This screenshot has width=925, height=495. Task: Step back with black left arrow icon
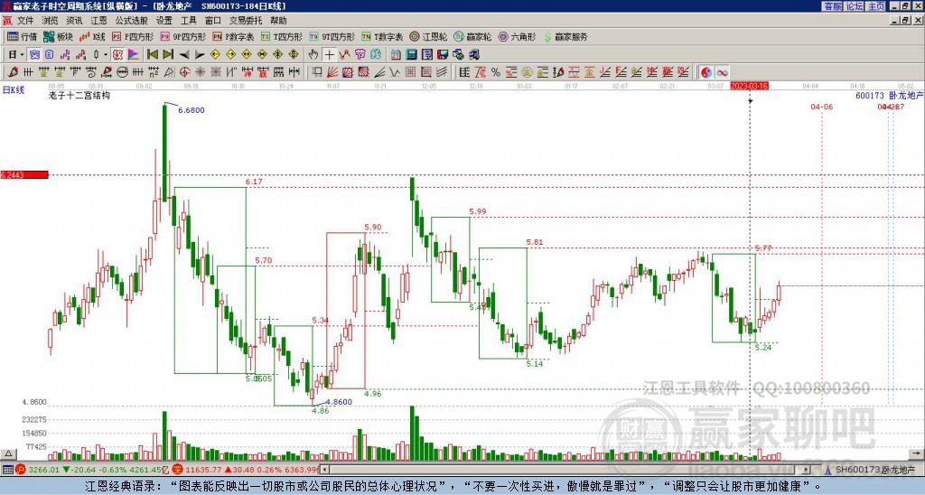(x=183, y=54)
